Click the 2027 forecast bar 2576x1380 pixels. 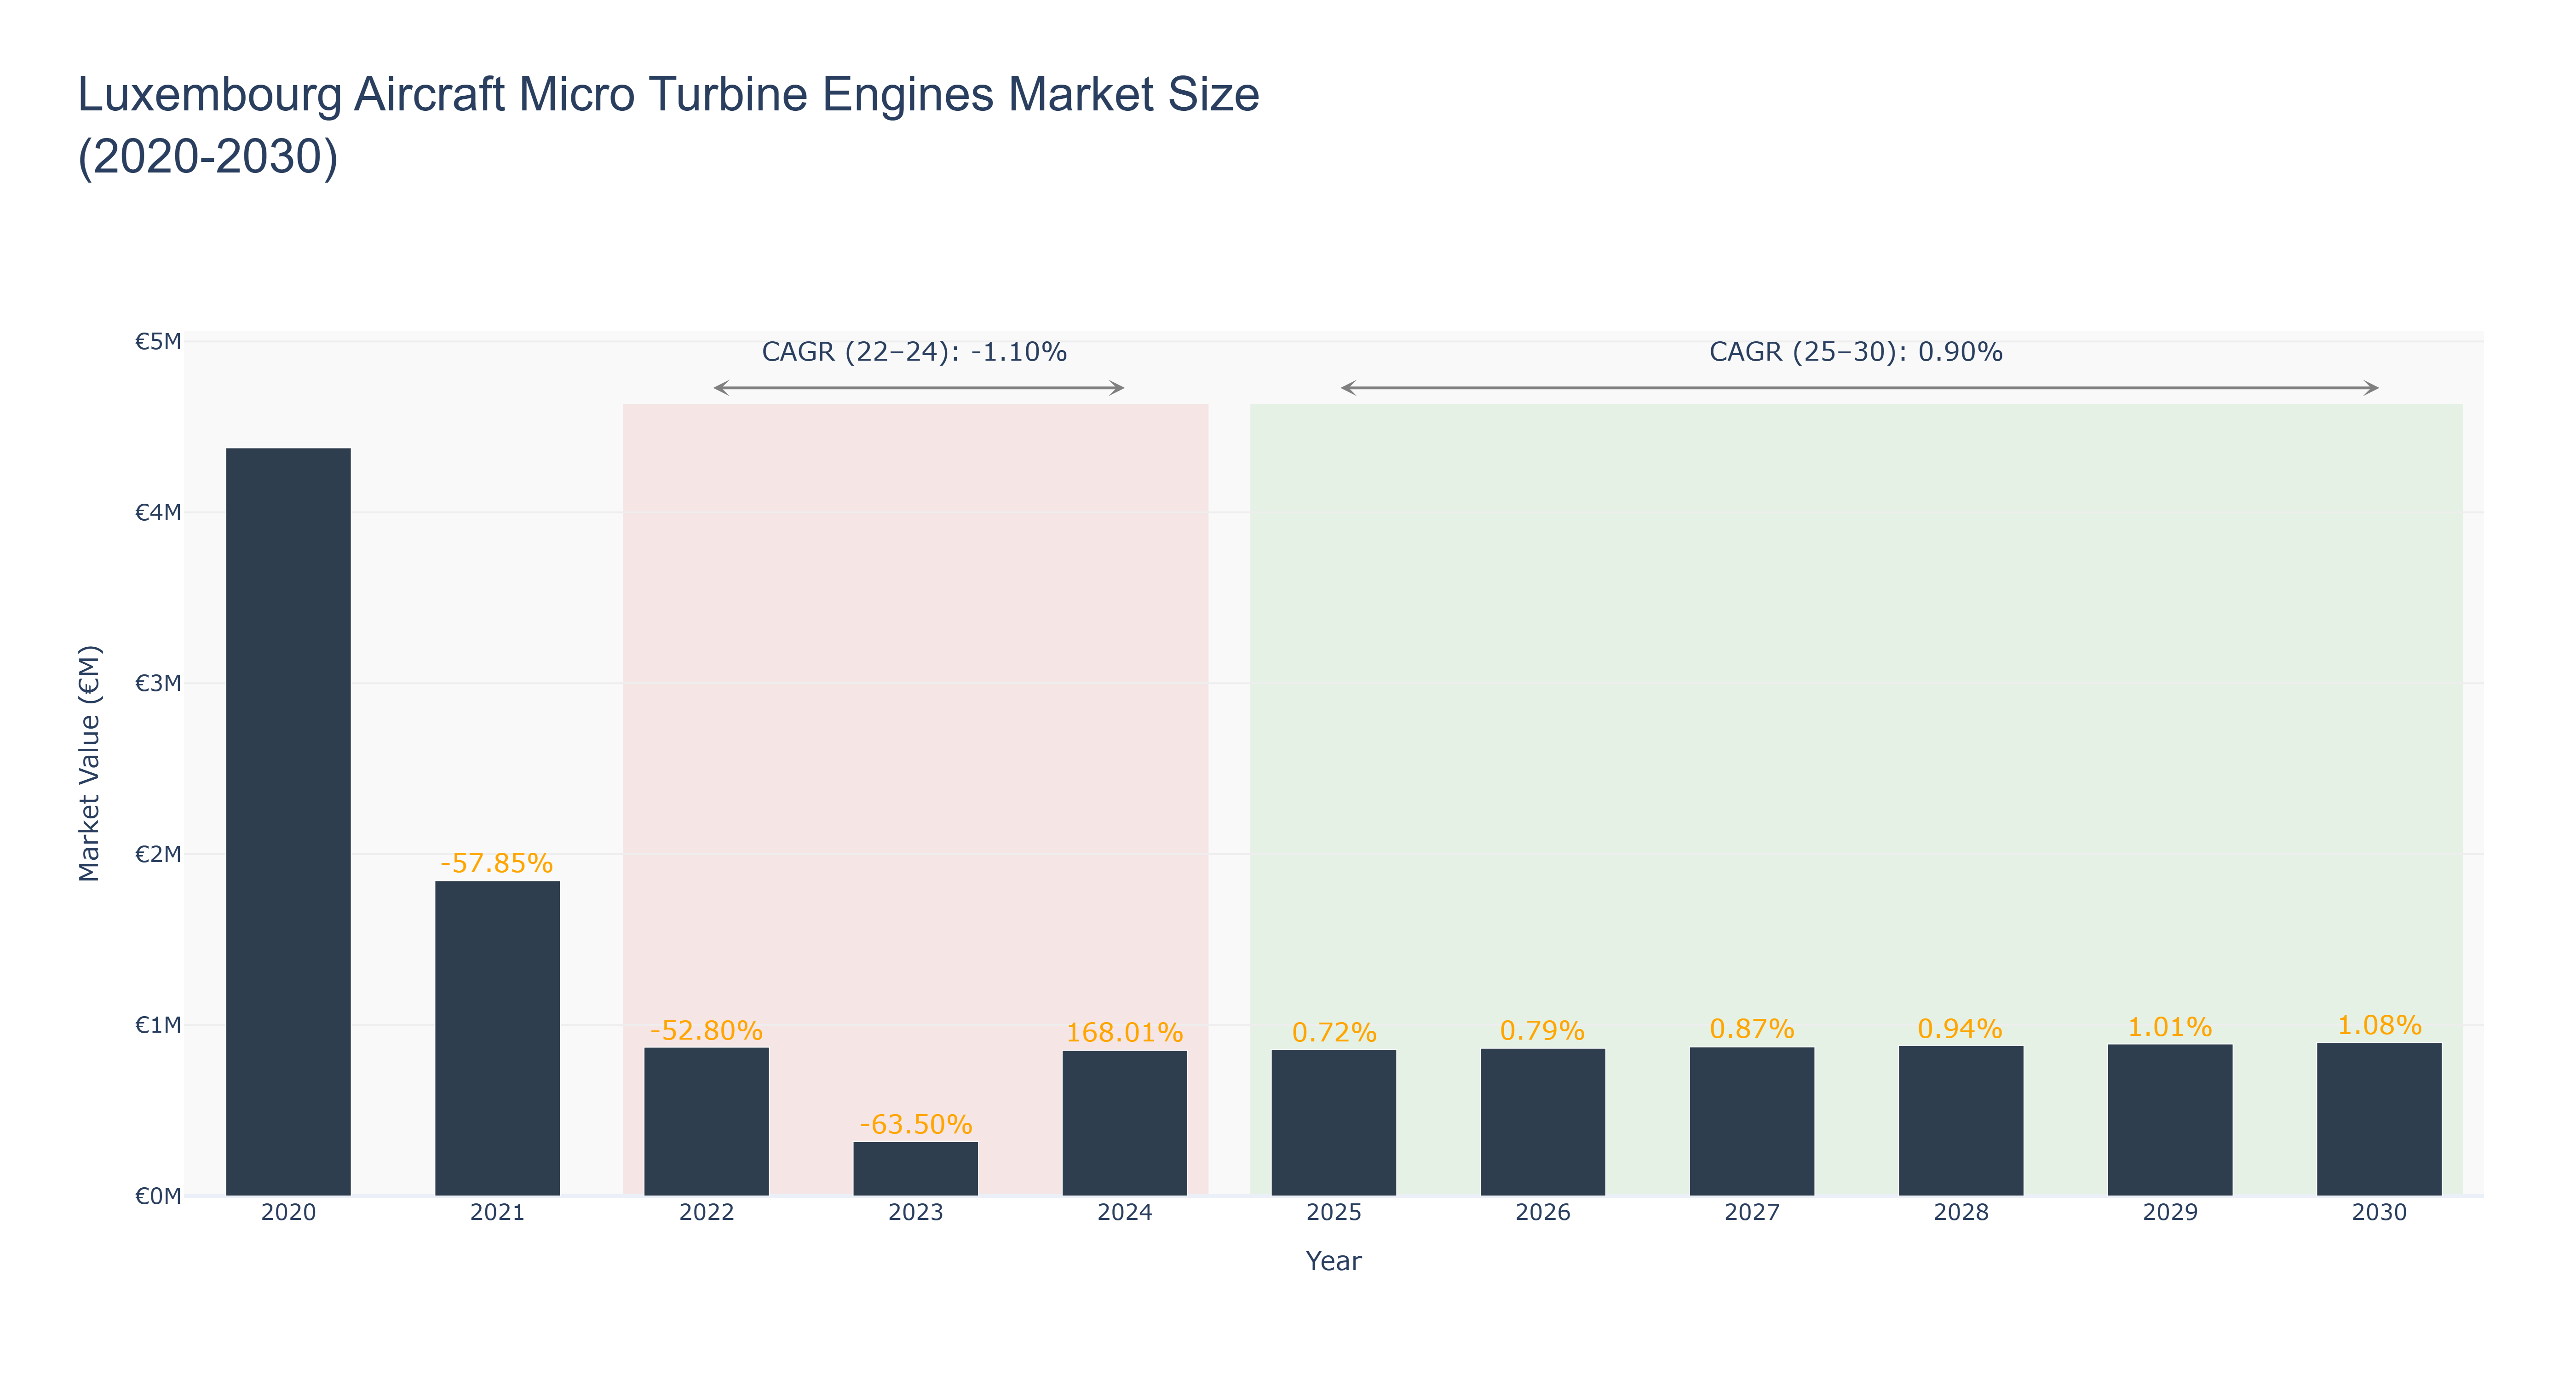pos(1751,1121)
